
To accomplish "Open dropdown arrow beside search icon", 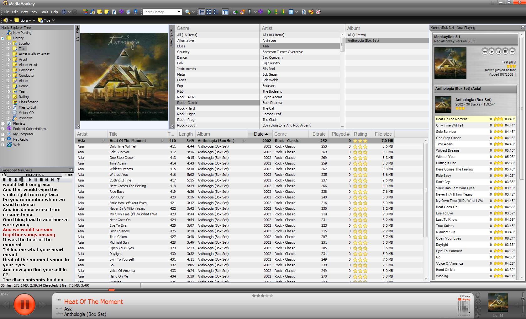I will [x=193, y=12].
